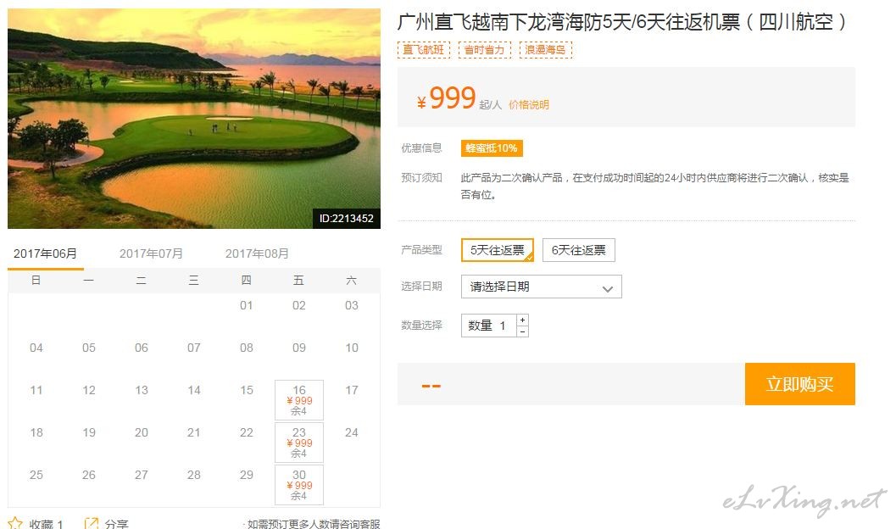Switch to 2017年08月 calendar tab
This screenshot has width=896, height=529.
coord(257,253)
